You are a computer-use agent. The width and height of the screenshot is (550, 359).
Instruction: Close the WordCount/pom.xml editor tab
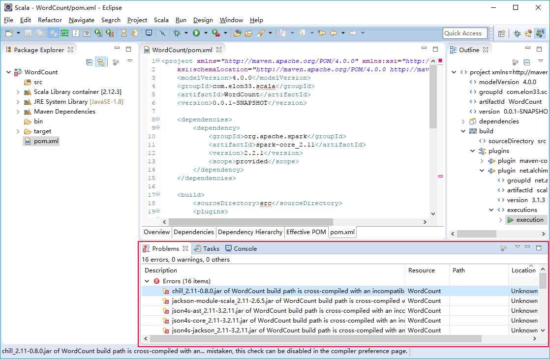pos(219,50)
